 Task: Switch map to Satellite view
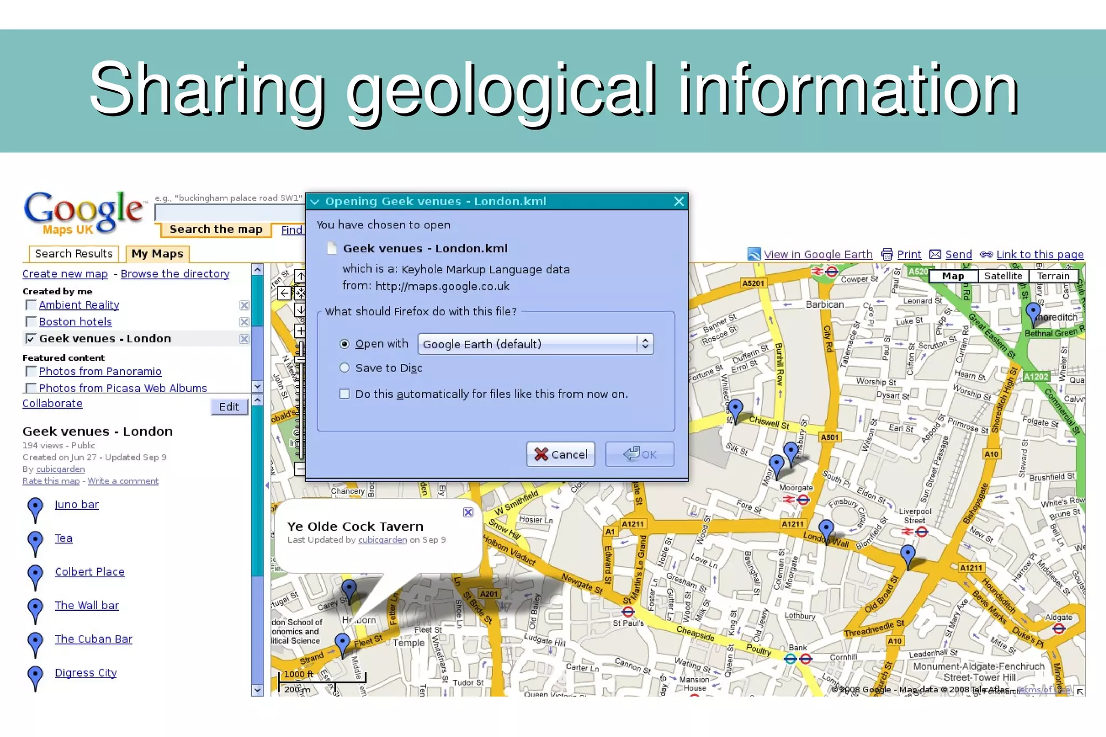coord(1003,276)
